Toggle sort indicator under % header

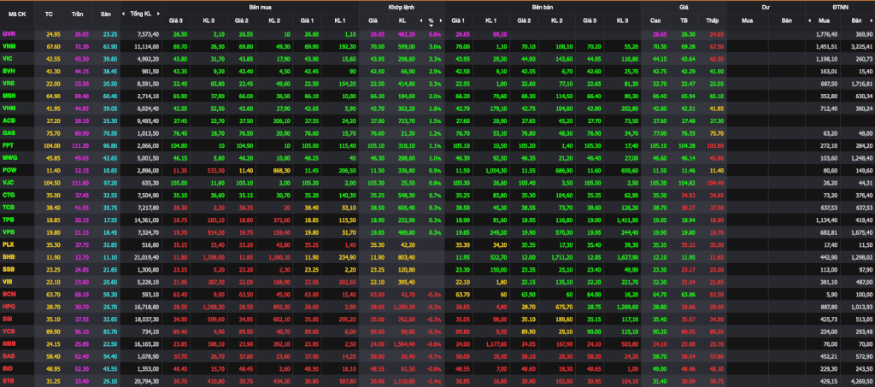(431, 25)
